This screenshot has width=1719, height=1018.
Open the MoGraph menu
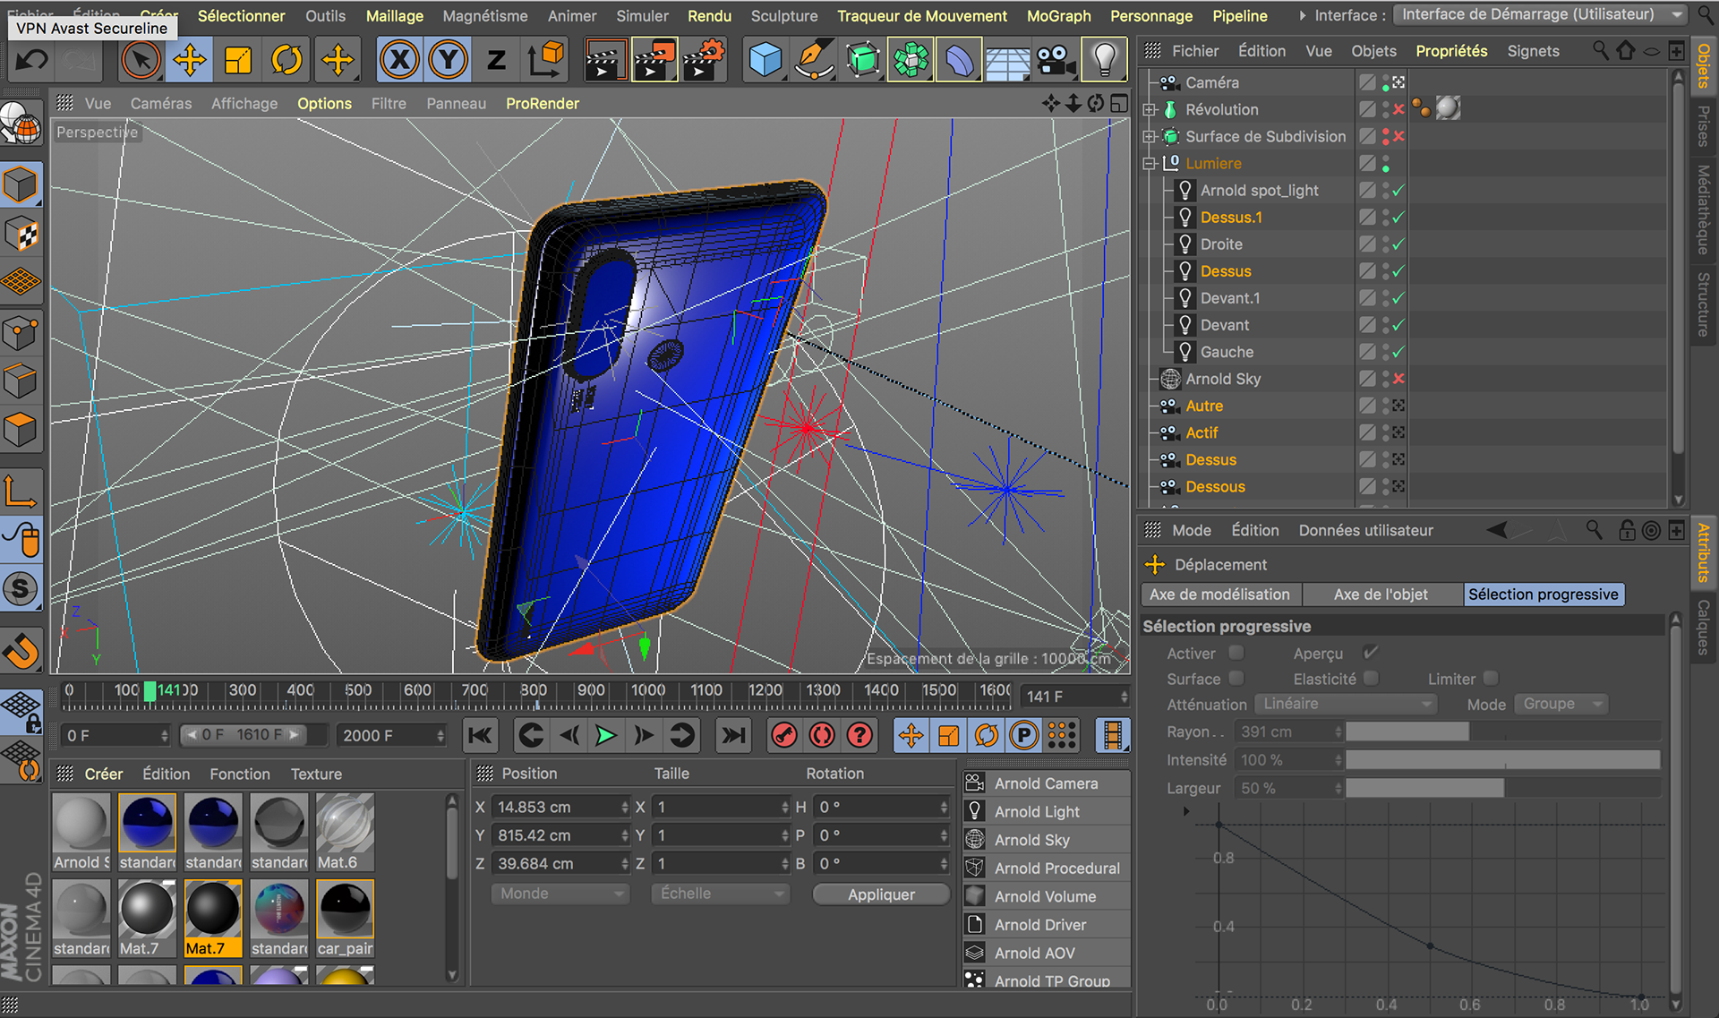click(1058, 16)
